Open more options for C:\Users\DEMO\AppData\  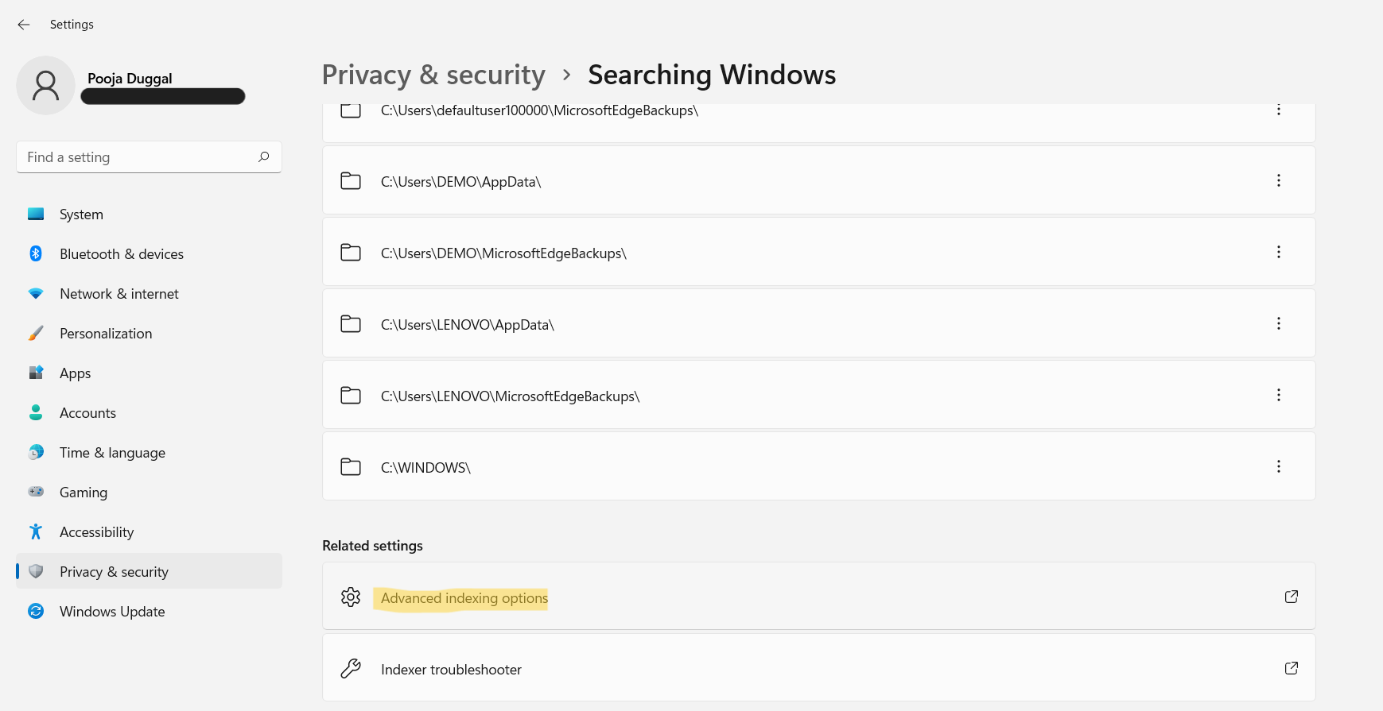(x=1278, y=181)
